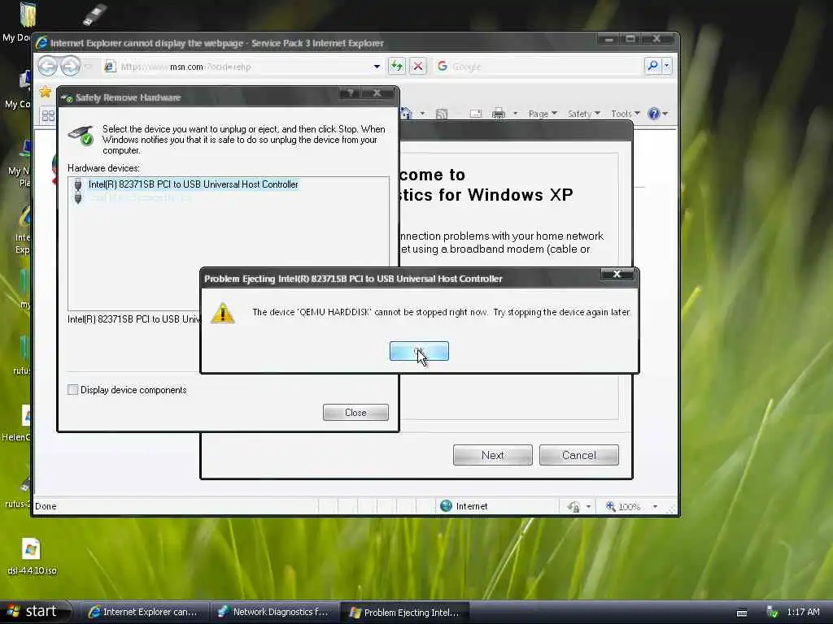Click the IE Help icon
The height and width of the screenshot is (624, 833).
pyautogui.click(x=654, y=114)
